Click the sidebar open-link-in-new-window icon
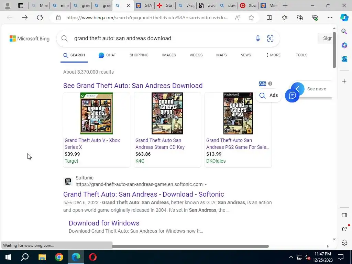 [x=344, y=229]
